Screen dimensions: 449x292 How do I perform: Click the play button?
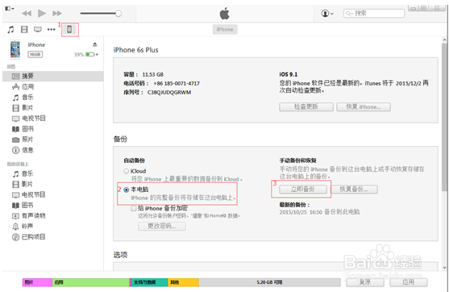(42, 13)
